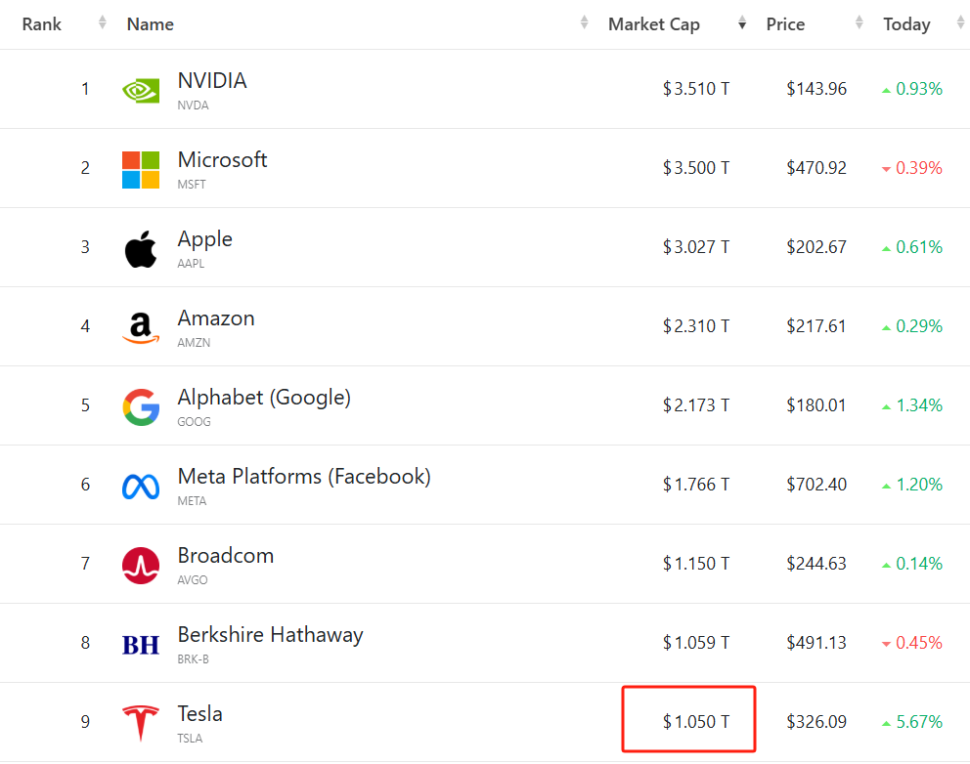This screenshot has width=970, height=764.
Task: Toggle Market Cap sort order arrows
Action: click(x=742, y=23)
